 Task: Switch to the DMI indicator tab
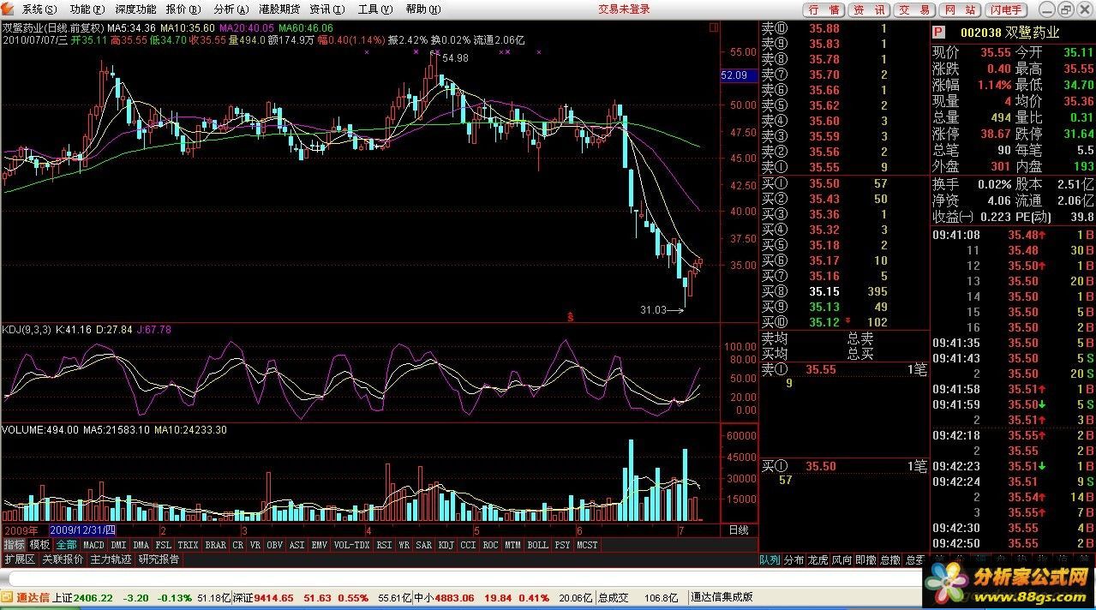[x=118, y=545]
